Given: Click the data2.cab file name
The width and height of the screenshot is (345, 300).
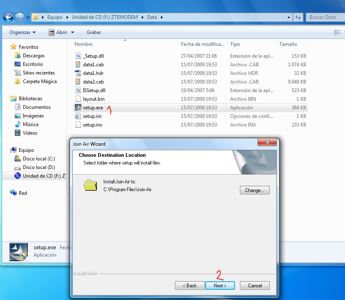Looking at the screenshot, I should 93,82.
